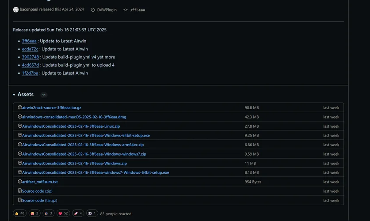This screenshot has width=370, height=221.
Task: Download the Windows-64bit-setup.exe installer
Action: tap(86, 135)
